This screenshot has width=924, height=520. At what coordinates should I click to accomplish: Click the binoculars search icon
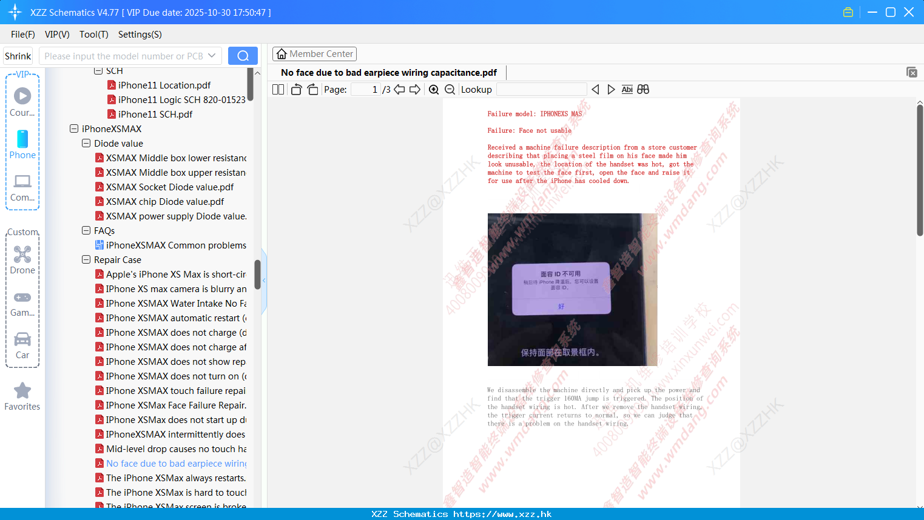pos(643,90)
